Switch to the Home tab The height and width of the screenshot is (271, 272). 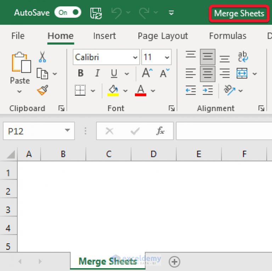coord(61,36)
